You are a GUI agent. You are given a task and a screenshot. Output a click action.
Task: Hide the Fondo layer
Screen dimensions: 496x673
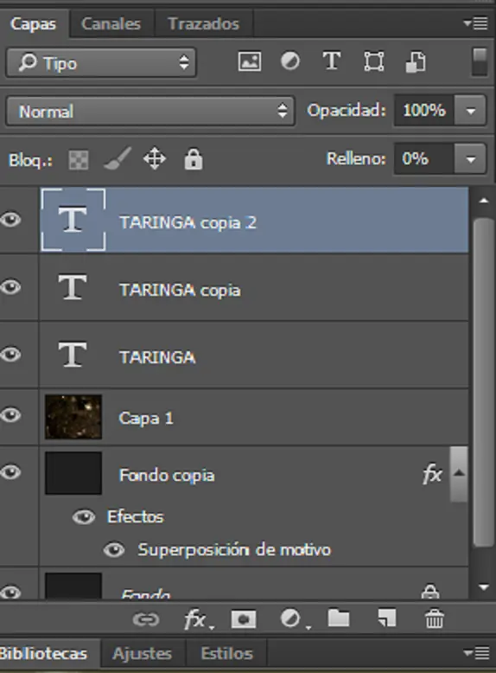click(11, 593)
